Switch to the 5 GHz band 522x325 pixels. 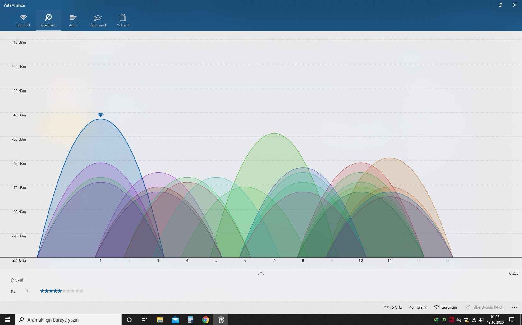(393, 307)
